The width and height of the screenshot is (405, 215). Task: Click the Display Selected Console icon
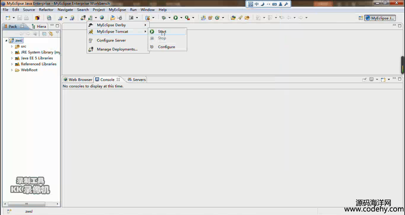(371, 79)
